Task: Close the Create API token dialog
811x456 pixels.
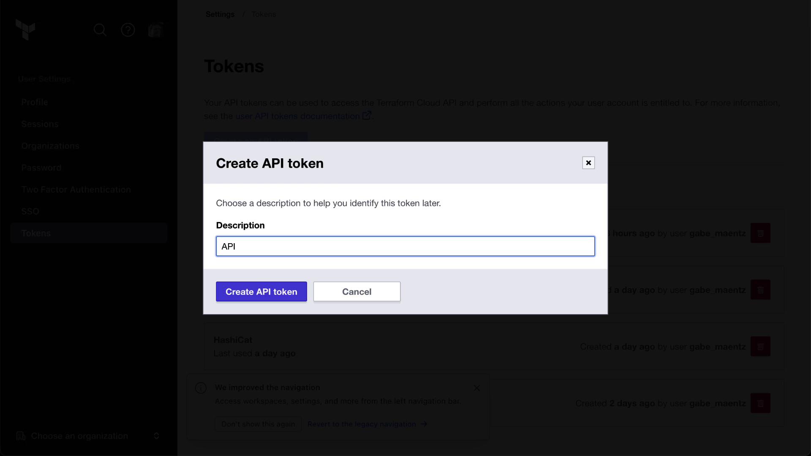Action: (588, 163)
